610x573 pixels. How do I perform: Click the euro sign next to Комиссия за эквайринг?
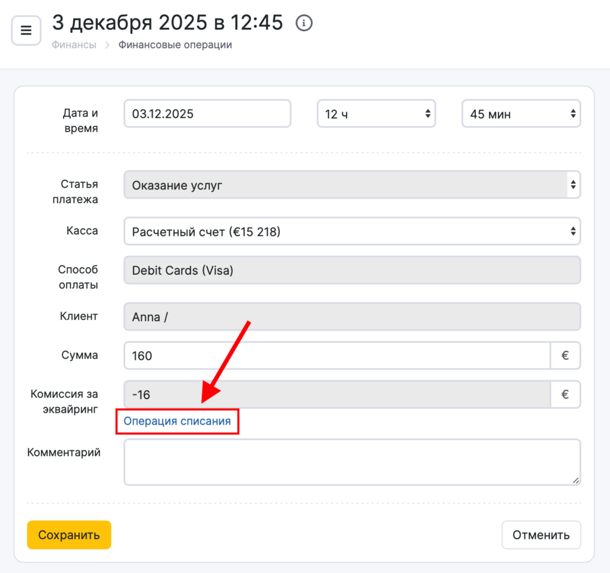coord(565,394)
